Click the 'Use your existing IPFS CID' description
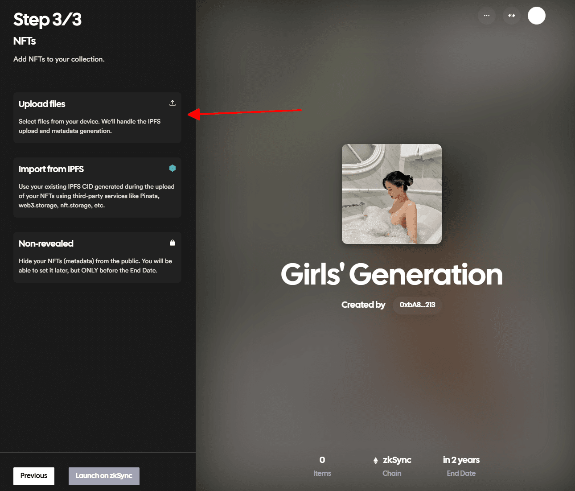 (x=97, y=196)
